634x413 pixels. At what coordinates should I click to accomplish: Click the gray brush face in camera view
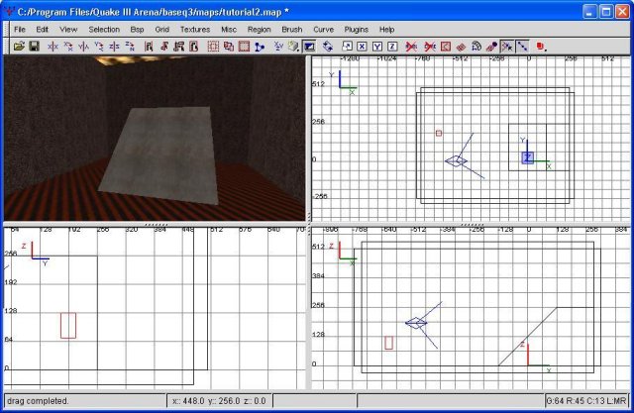[161, 155]
